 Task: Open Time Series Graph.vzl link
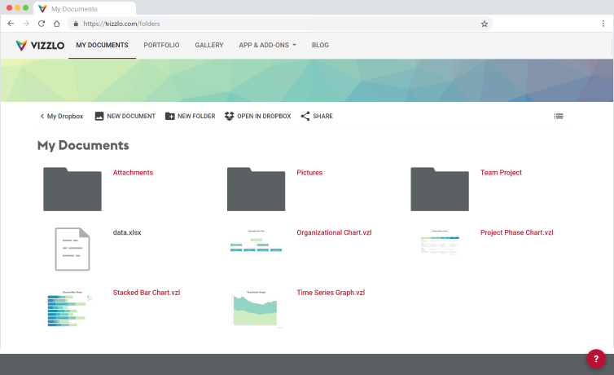click(331, 293)
